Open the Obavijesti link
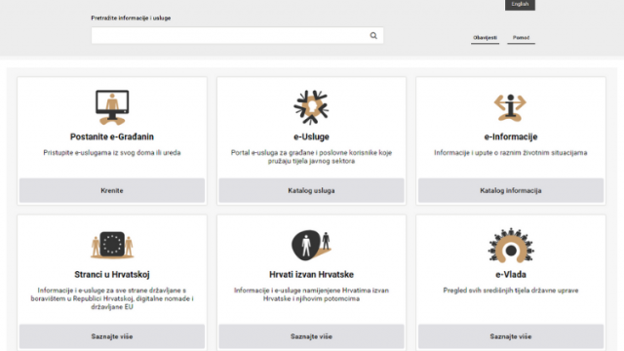624x351 pixels. click(x=485, y=38)
